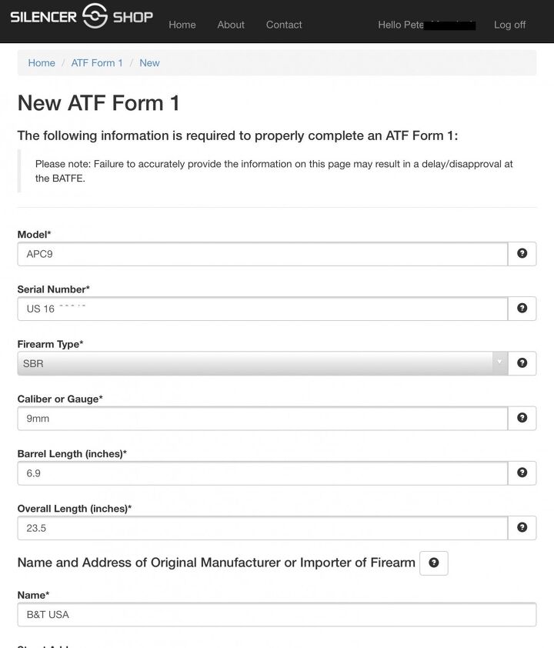Open Contact in top navigation
Image resolution: width=554 pixels, height=648 pixels.
(x=284, y=25)
